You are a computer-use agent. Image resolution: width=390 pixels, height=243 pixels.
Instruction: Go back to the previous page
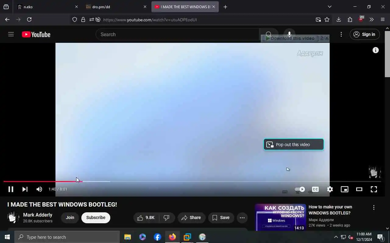[7, 19]
